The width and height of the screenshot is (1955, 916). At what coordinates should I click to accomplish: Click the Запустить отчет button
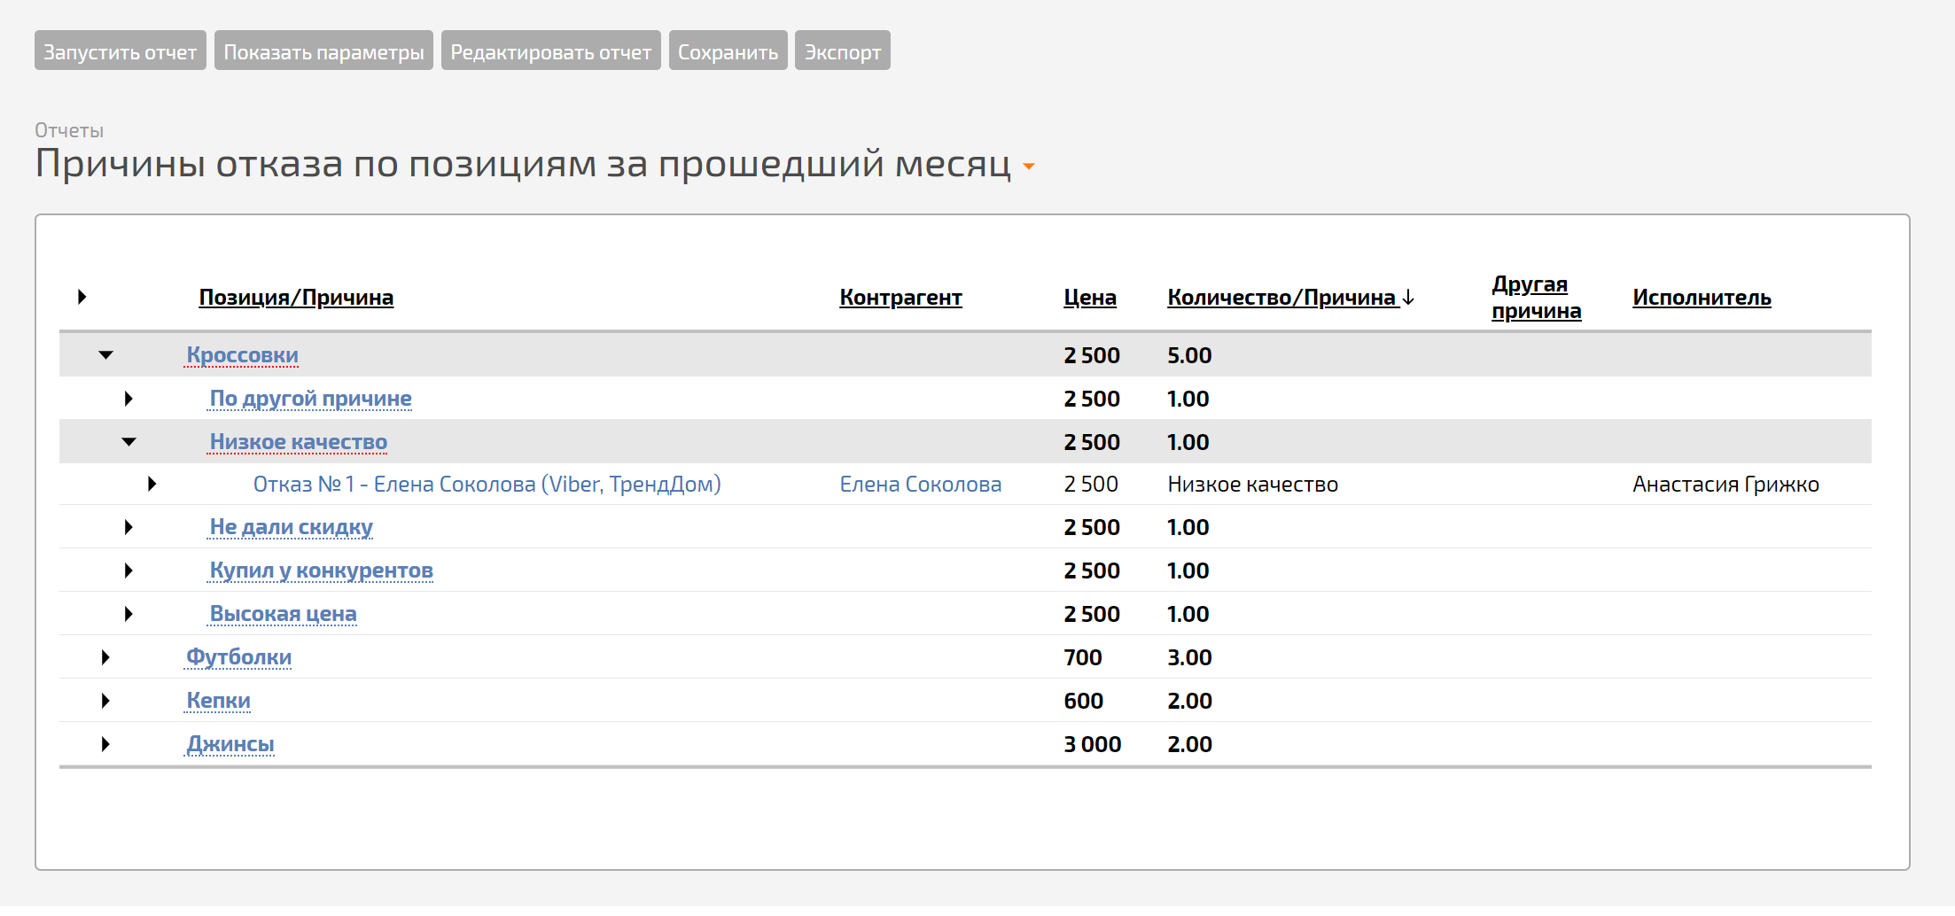[x=121, y=51]
